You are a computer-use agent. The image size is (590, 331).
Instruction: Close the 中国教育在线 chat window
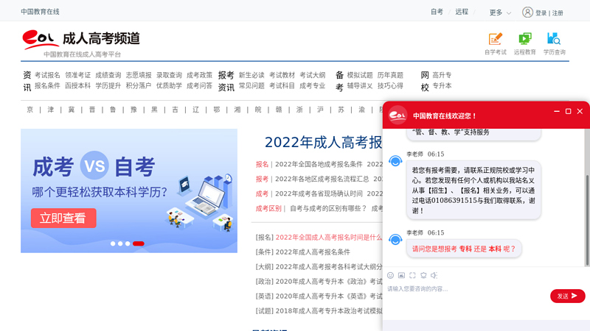[580, 111]
